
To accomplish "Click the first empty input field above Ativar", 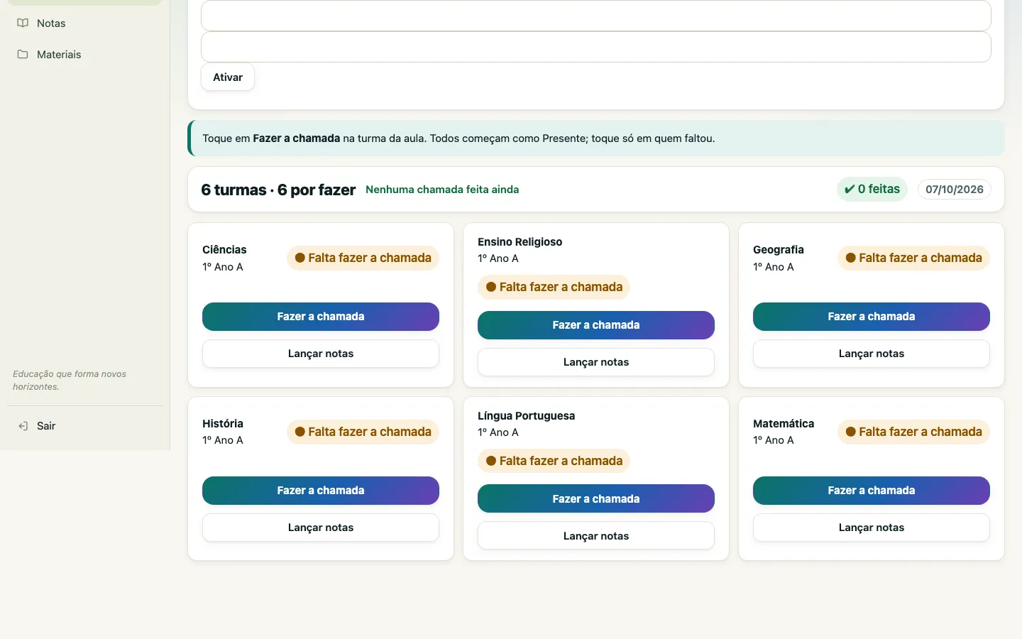I will click(596, 16).
